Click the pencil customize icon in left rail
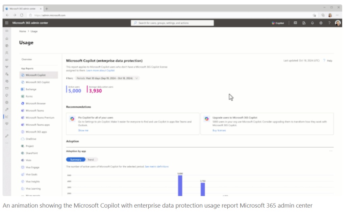Screen dimensions: 346x213 point(7,136)
